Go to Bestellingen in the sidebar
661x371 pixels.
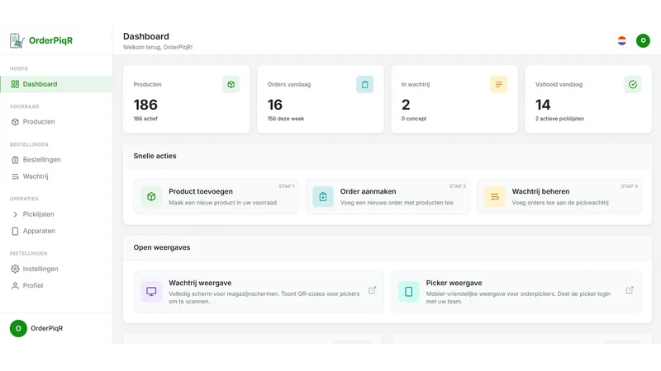56,159
